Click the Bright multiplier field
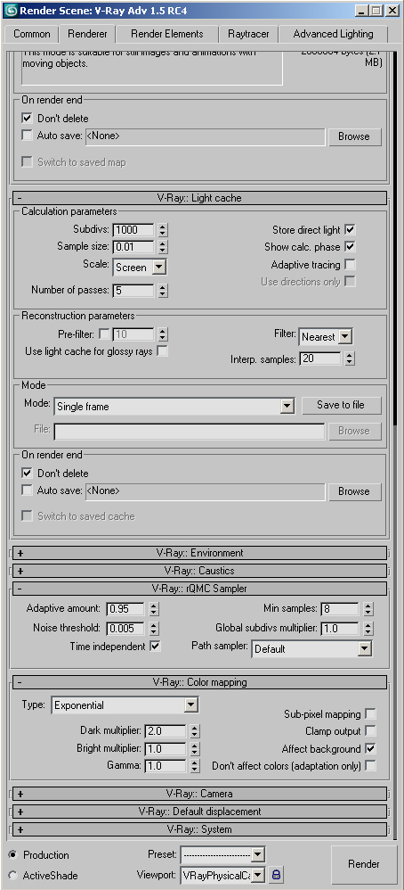Viewport: 404px width, 890px height. click(x=166, y=749)
